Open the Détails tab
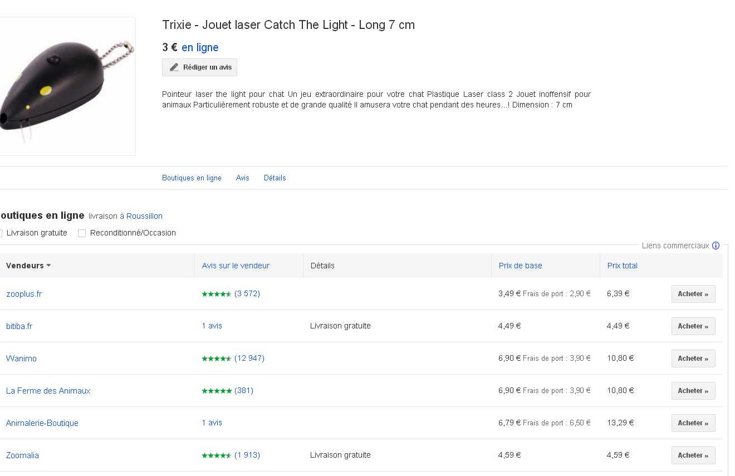The width and height of the screenshot is (735, 476). click(x=275, y=178)
